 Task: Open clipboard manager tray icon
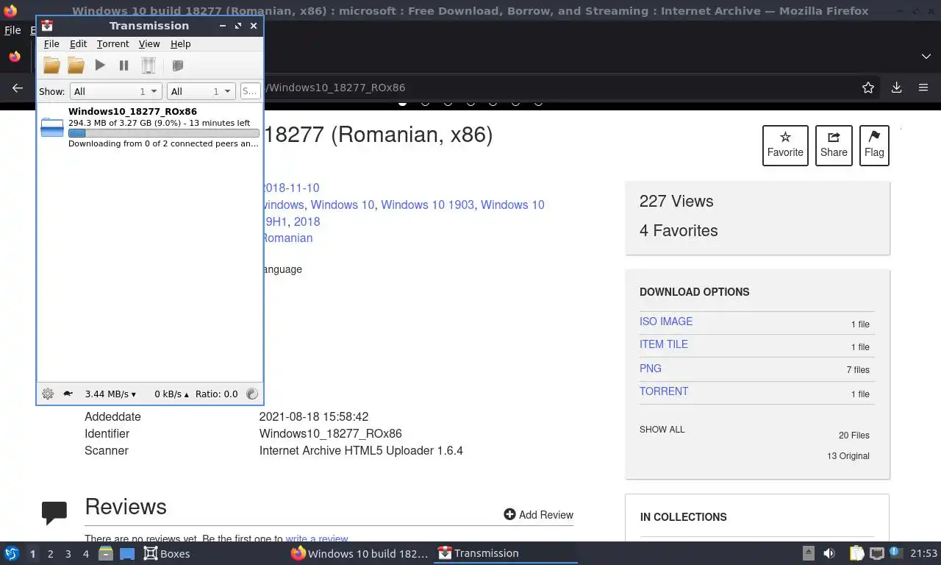click(856, 553)
